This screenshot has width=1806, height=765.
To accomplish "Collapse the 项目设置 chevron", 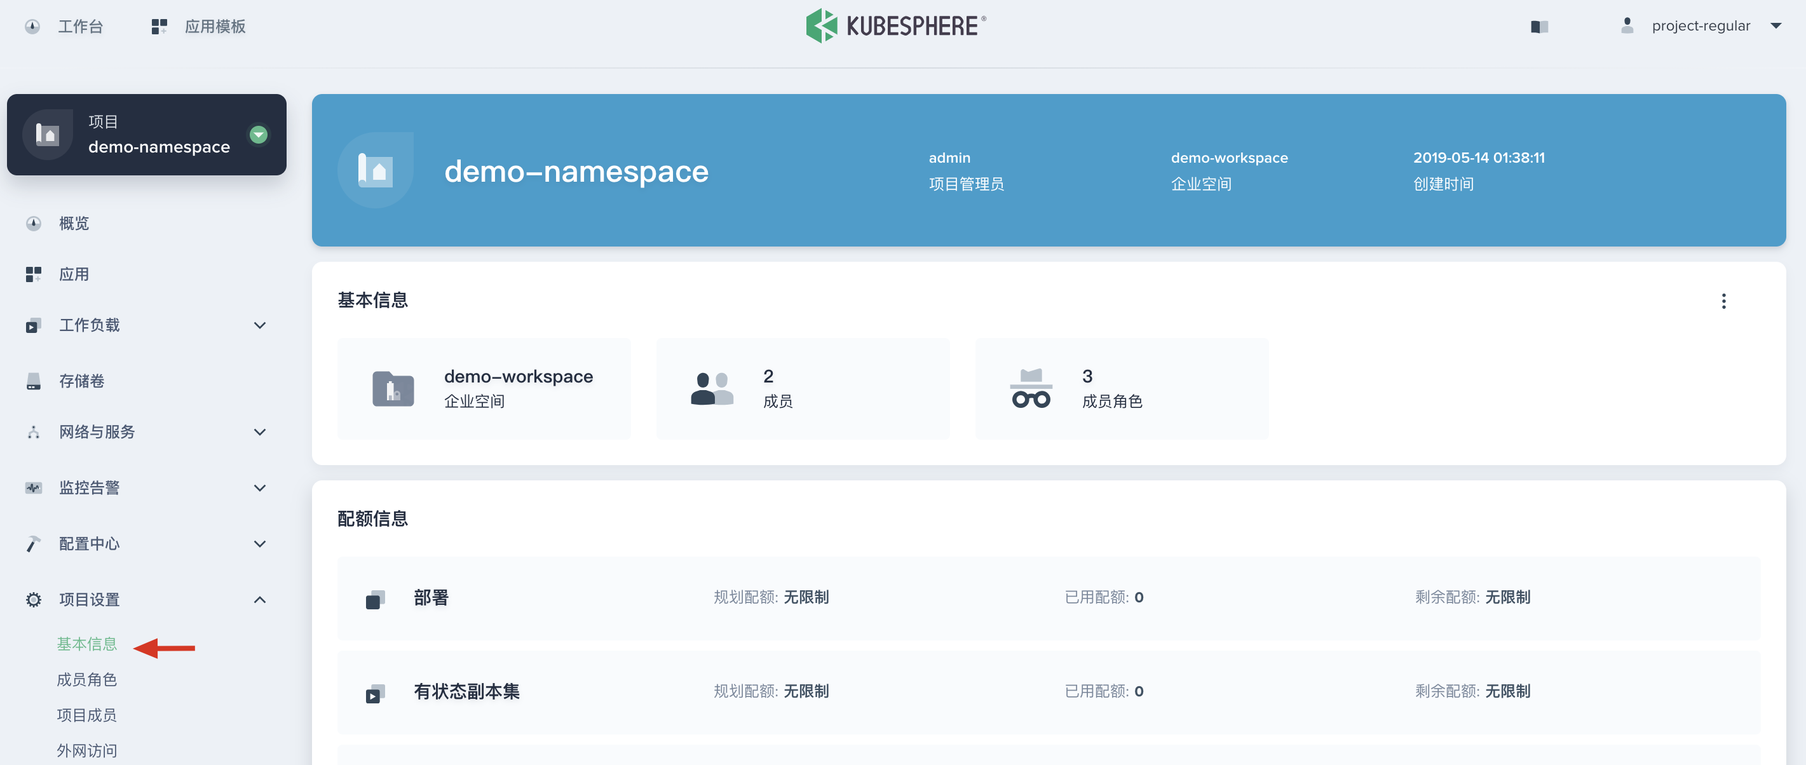I will [x=259, y=600].
